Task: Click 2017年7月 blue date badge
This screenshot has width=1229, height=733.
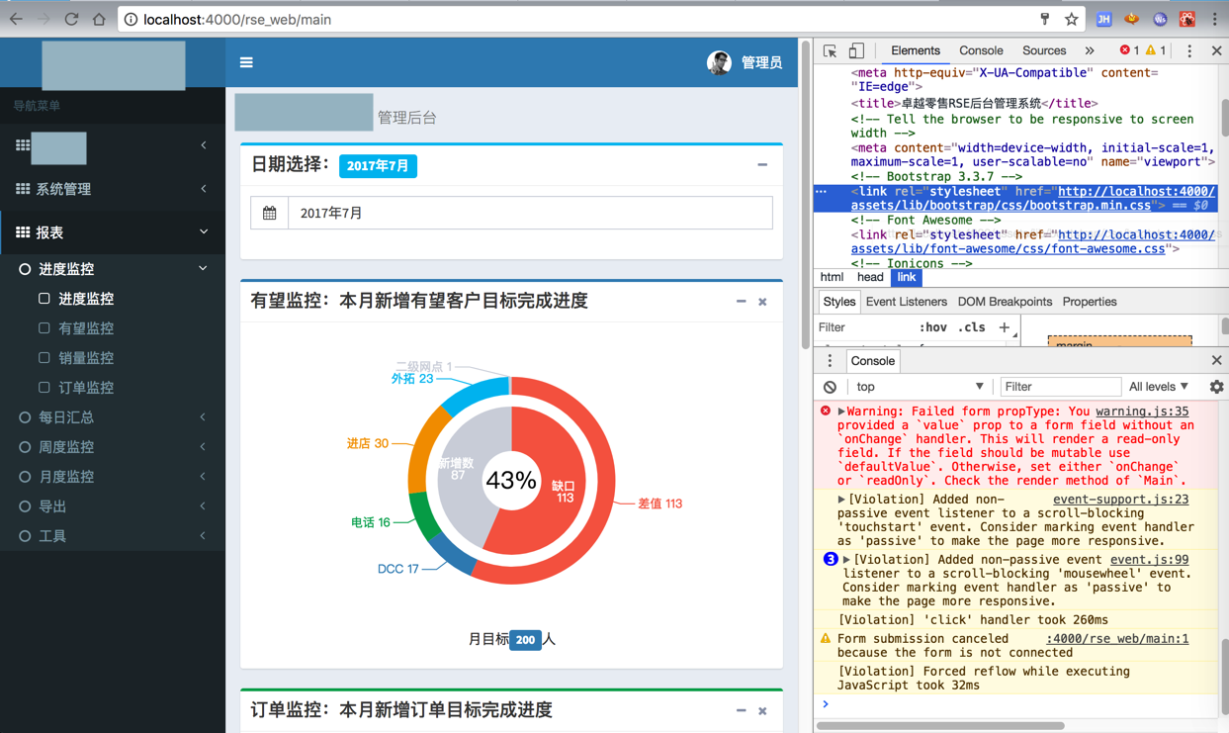Action: (378, 166)
